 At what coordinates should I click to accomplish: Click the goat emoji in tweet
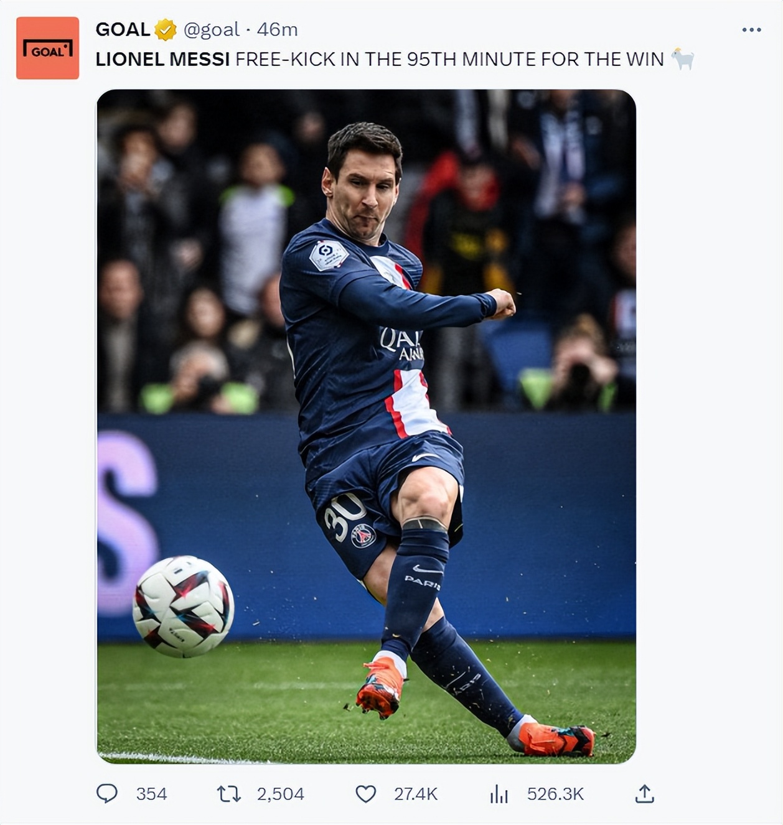683,58
